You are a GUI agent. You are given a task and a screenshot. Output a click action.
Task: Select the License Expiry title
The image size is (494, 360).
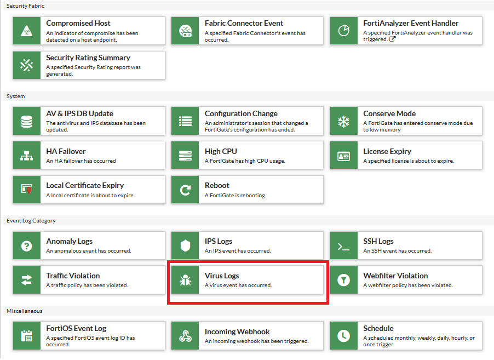(x=387, y=151)
